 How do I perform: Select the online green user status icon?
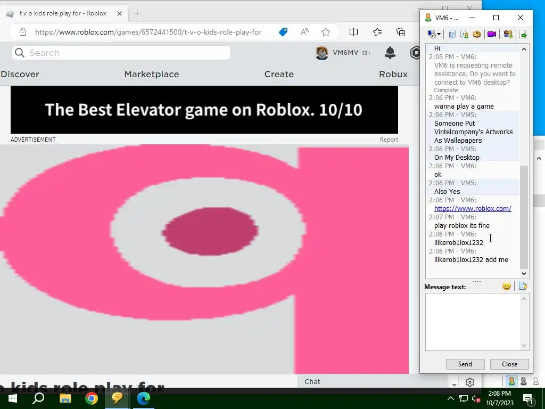click(x=511, y=381)
